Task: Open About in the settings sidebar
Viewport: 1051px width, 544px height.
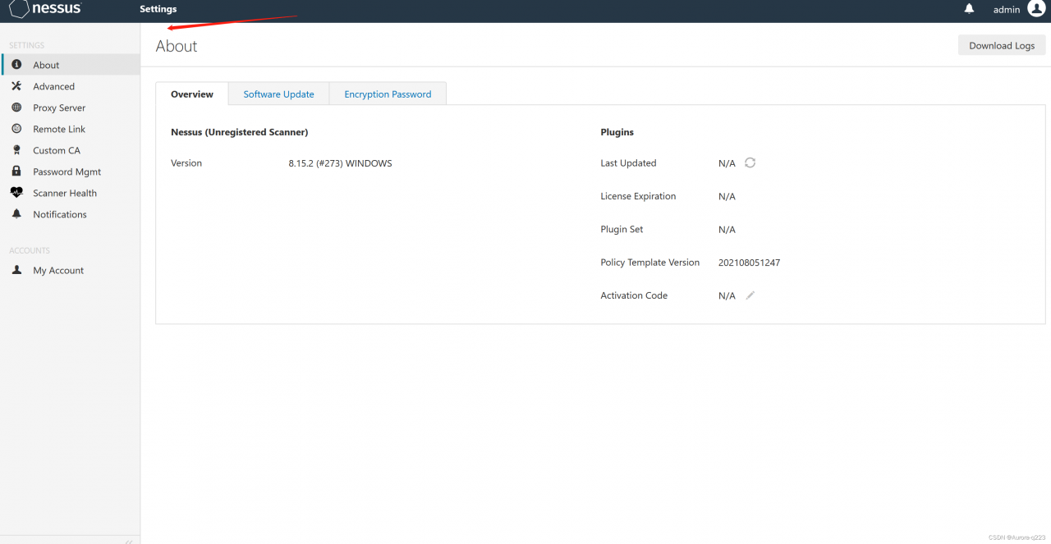Action: coord(70,65)
